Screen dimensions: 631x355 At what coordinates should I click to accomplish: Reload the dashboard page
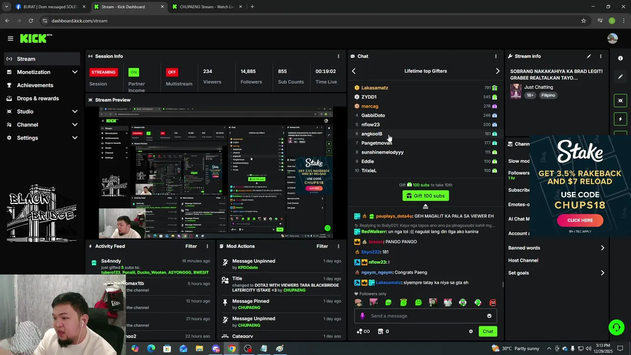tap(31, 21)
